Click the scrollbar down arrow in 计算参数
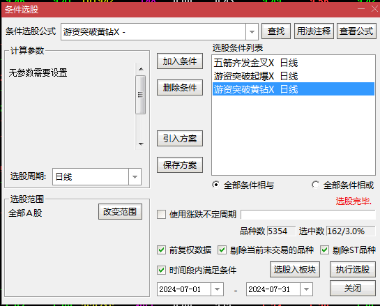Screen dimensions: 380x306 point(141,144)
